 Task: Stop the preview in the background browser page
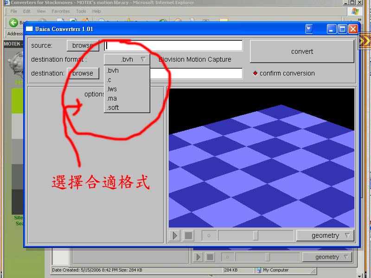210,257
